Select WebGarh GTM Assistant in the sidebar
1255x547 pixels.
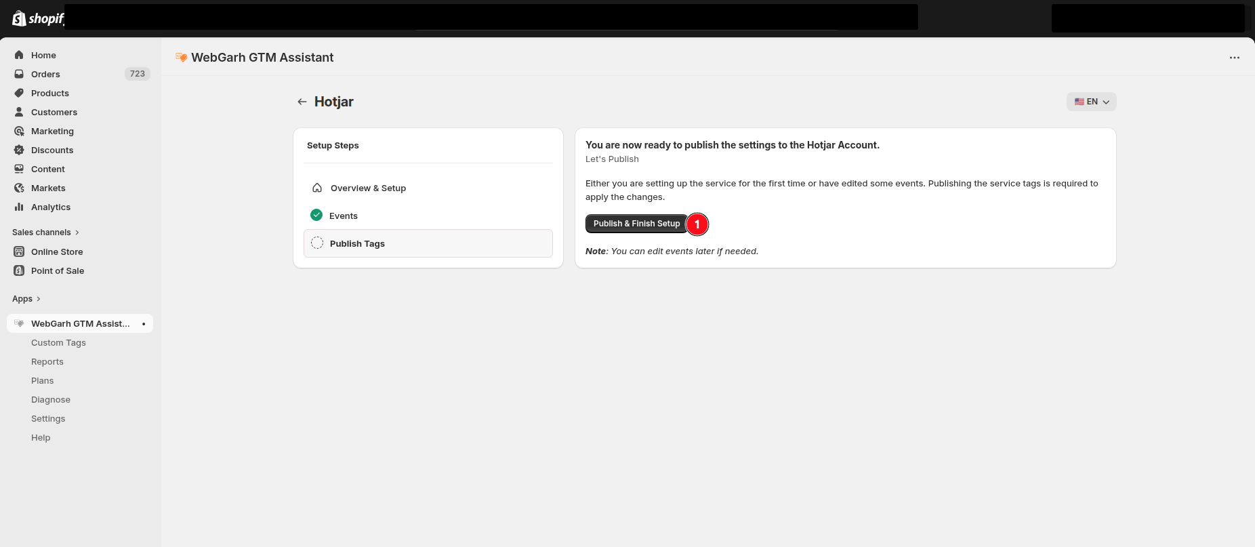click(x=80, y=323)
